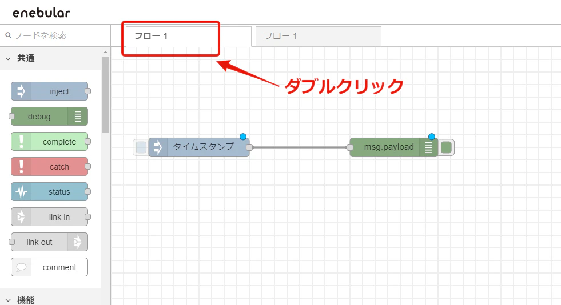This screenshot has height=305, width=561.
Task: Click the palette scroll up arrow
Action: pyautogui.click(x=105, y=52)
